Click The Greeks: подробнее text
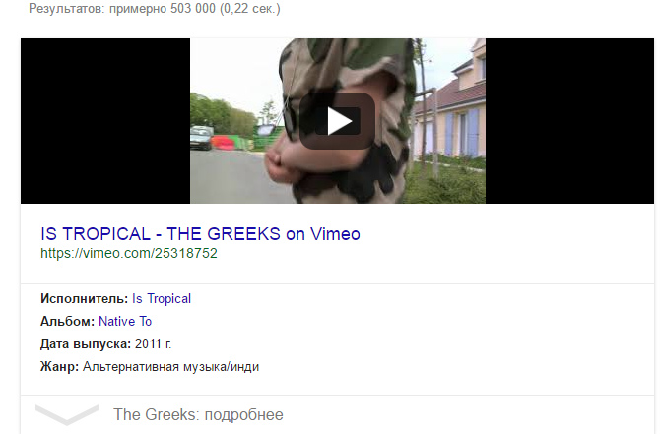Viewport: 660px width, 434px height. (x=198, y=414)
